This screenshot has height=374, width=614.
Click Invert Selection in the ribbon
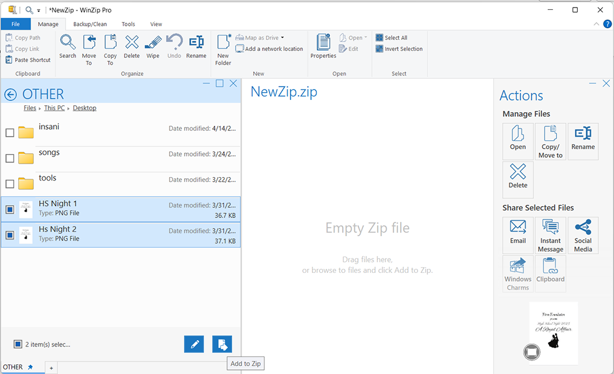(399, 49)
